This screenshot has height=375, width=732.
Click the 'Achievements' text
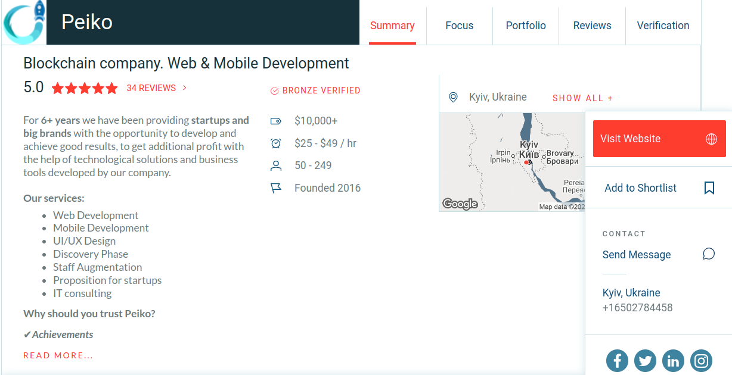[63, 335]
